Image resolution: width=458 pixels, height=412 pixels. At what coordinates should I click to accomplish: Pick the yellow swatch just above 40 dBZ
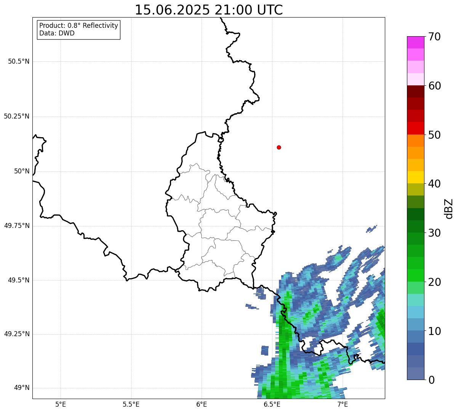[415, 177]
